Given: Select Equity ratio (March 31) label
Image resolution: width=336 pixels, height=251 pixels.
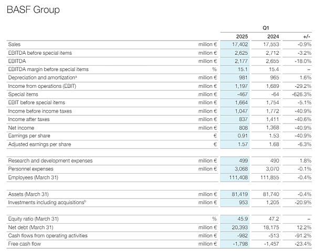Looking at the screenshot, I should click(33, 219).
